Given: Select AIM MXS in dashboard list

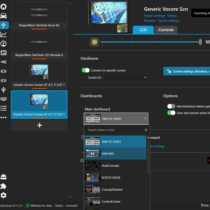Looking at the screenshot, I should pos(115,154).
